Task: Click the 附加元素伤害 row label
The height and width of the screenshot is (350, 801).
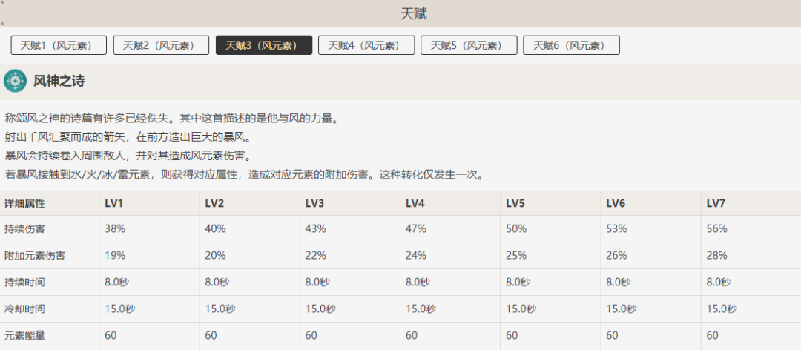Action: [x=35, y=256]
